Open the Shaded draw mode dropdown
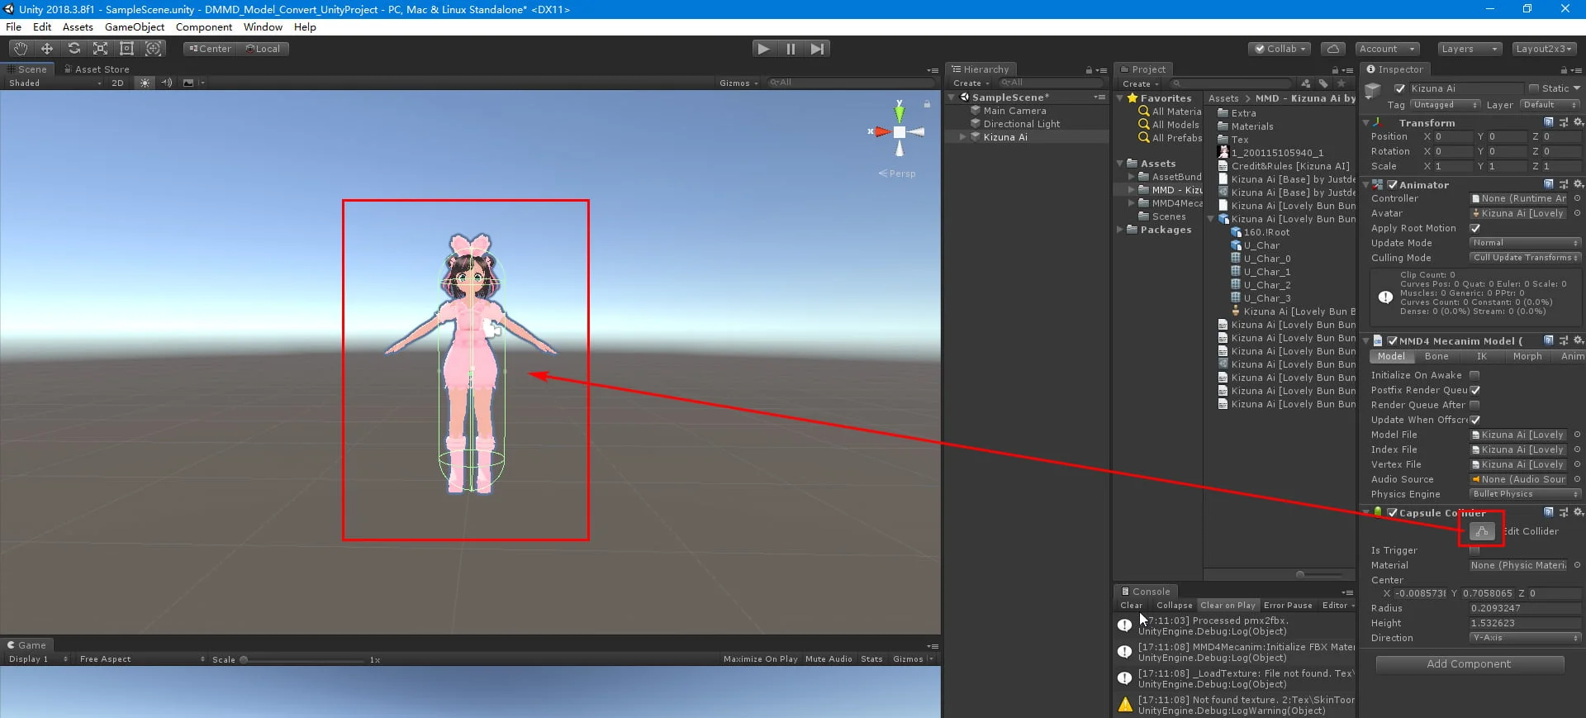1586x718 pixels. pyautogui.click(x=55, y=83)
